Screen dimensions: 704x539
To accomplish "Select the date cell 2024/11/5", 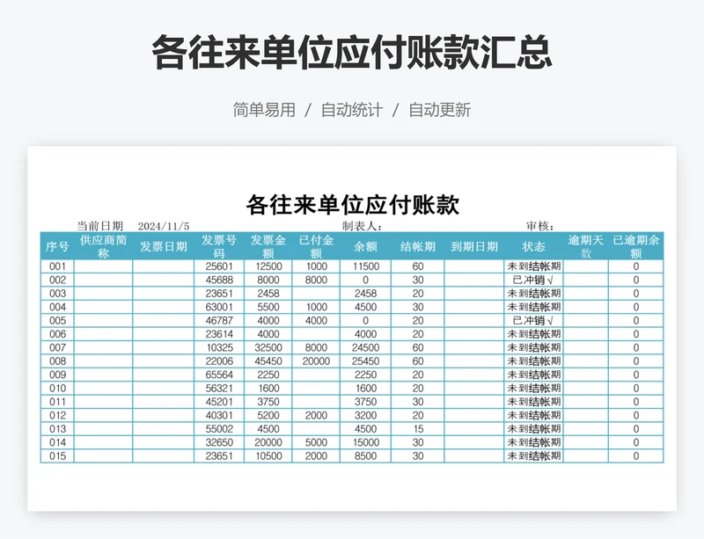I will [164, 226].
